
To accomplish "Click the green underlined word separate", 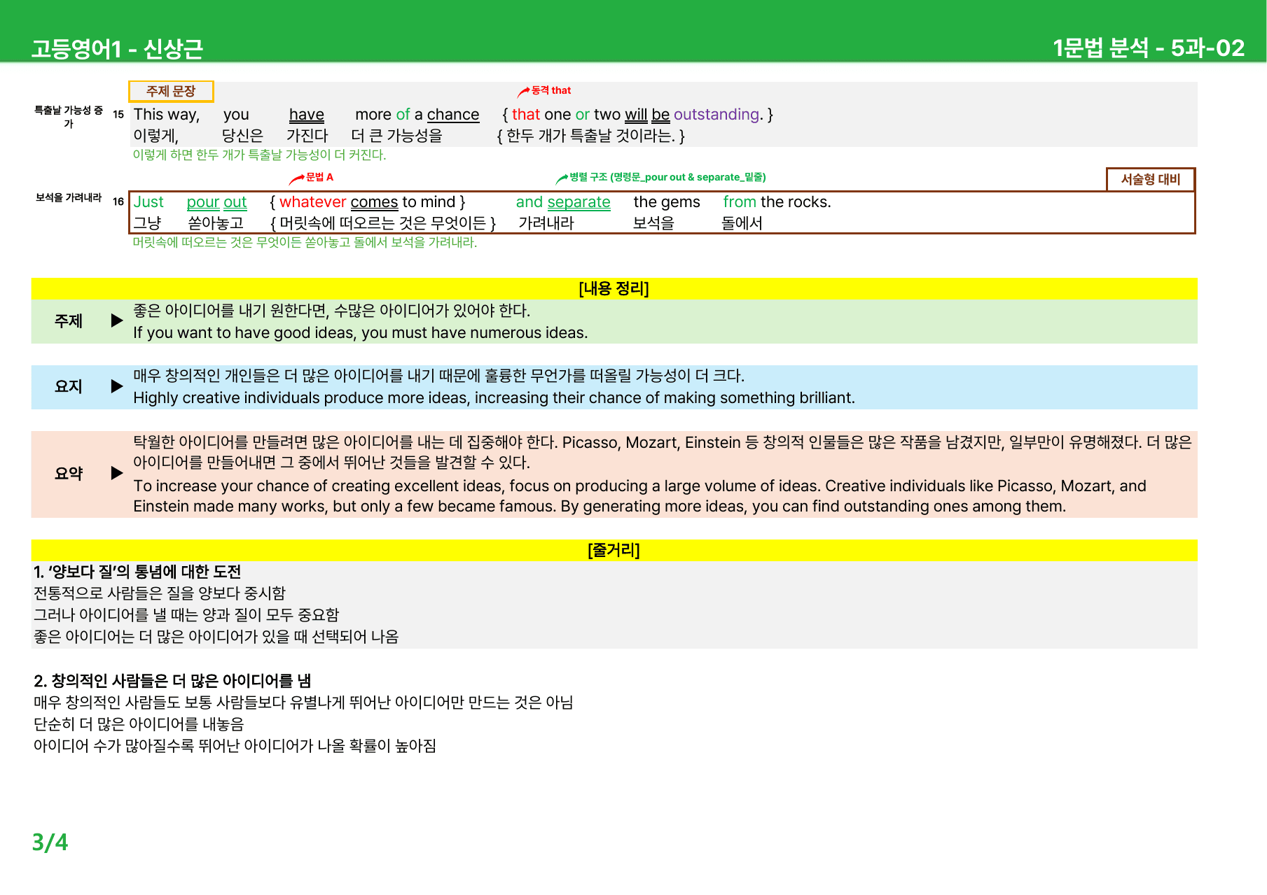I will pos(579,202).
